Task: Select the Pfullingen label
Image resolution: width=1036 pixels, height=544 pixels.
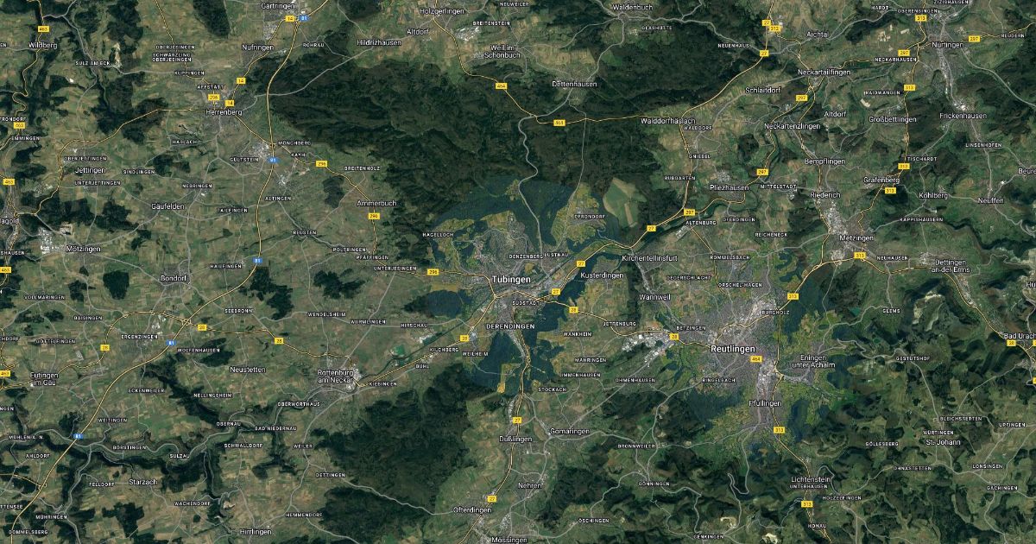Action: [x=765, y=403]
